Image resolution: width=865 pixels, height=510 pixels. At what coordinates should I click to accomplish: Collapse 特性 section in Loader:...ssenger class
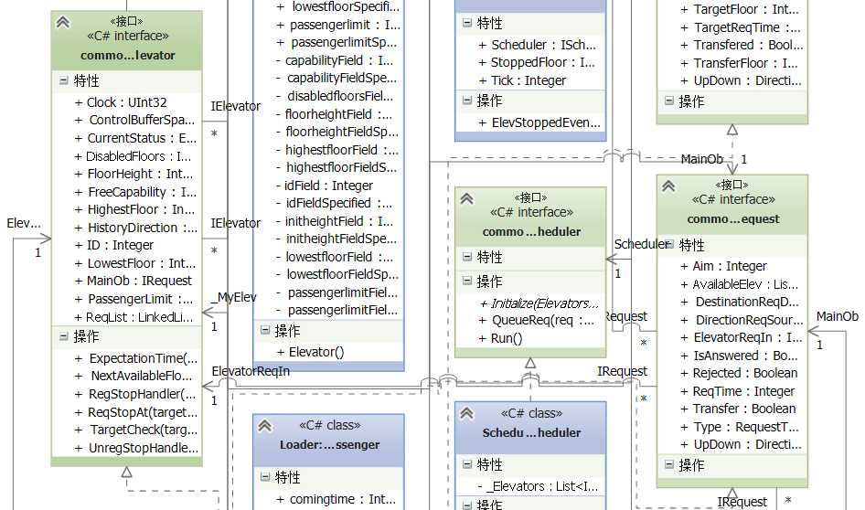point(265,476)
